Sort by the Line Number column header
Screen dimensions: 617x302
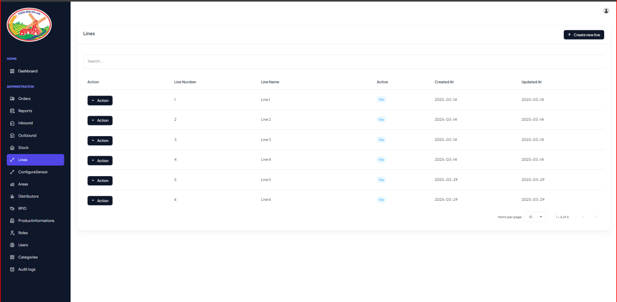click(x=185, y=82)
